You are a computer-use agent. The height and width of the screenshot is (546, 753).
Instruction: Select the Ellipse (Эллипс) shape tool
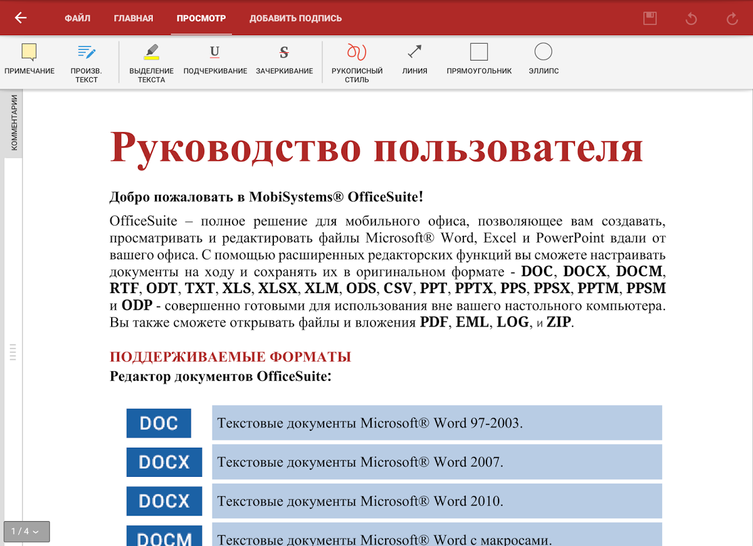(543, 53)
